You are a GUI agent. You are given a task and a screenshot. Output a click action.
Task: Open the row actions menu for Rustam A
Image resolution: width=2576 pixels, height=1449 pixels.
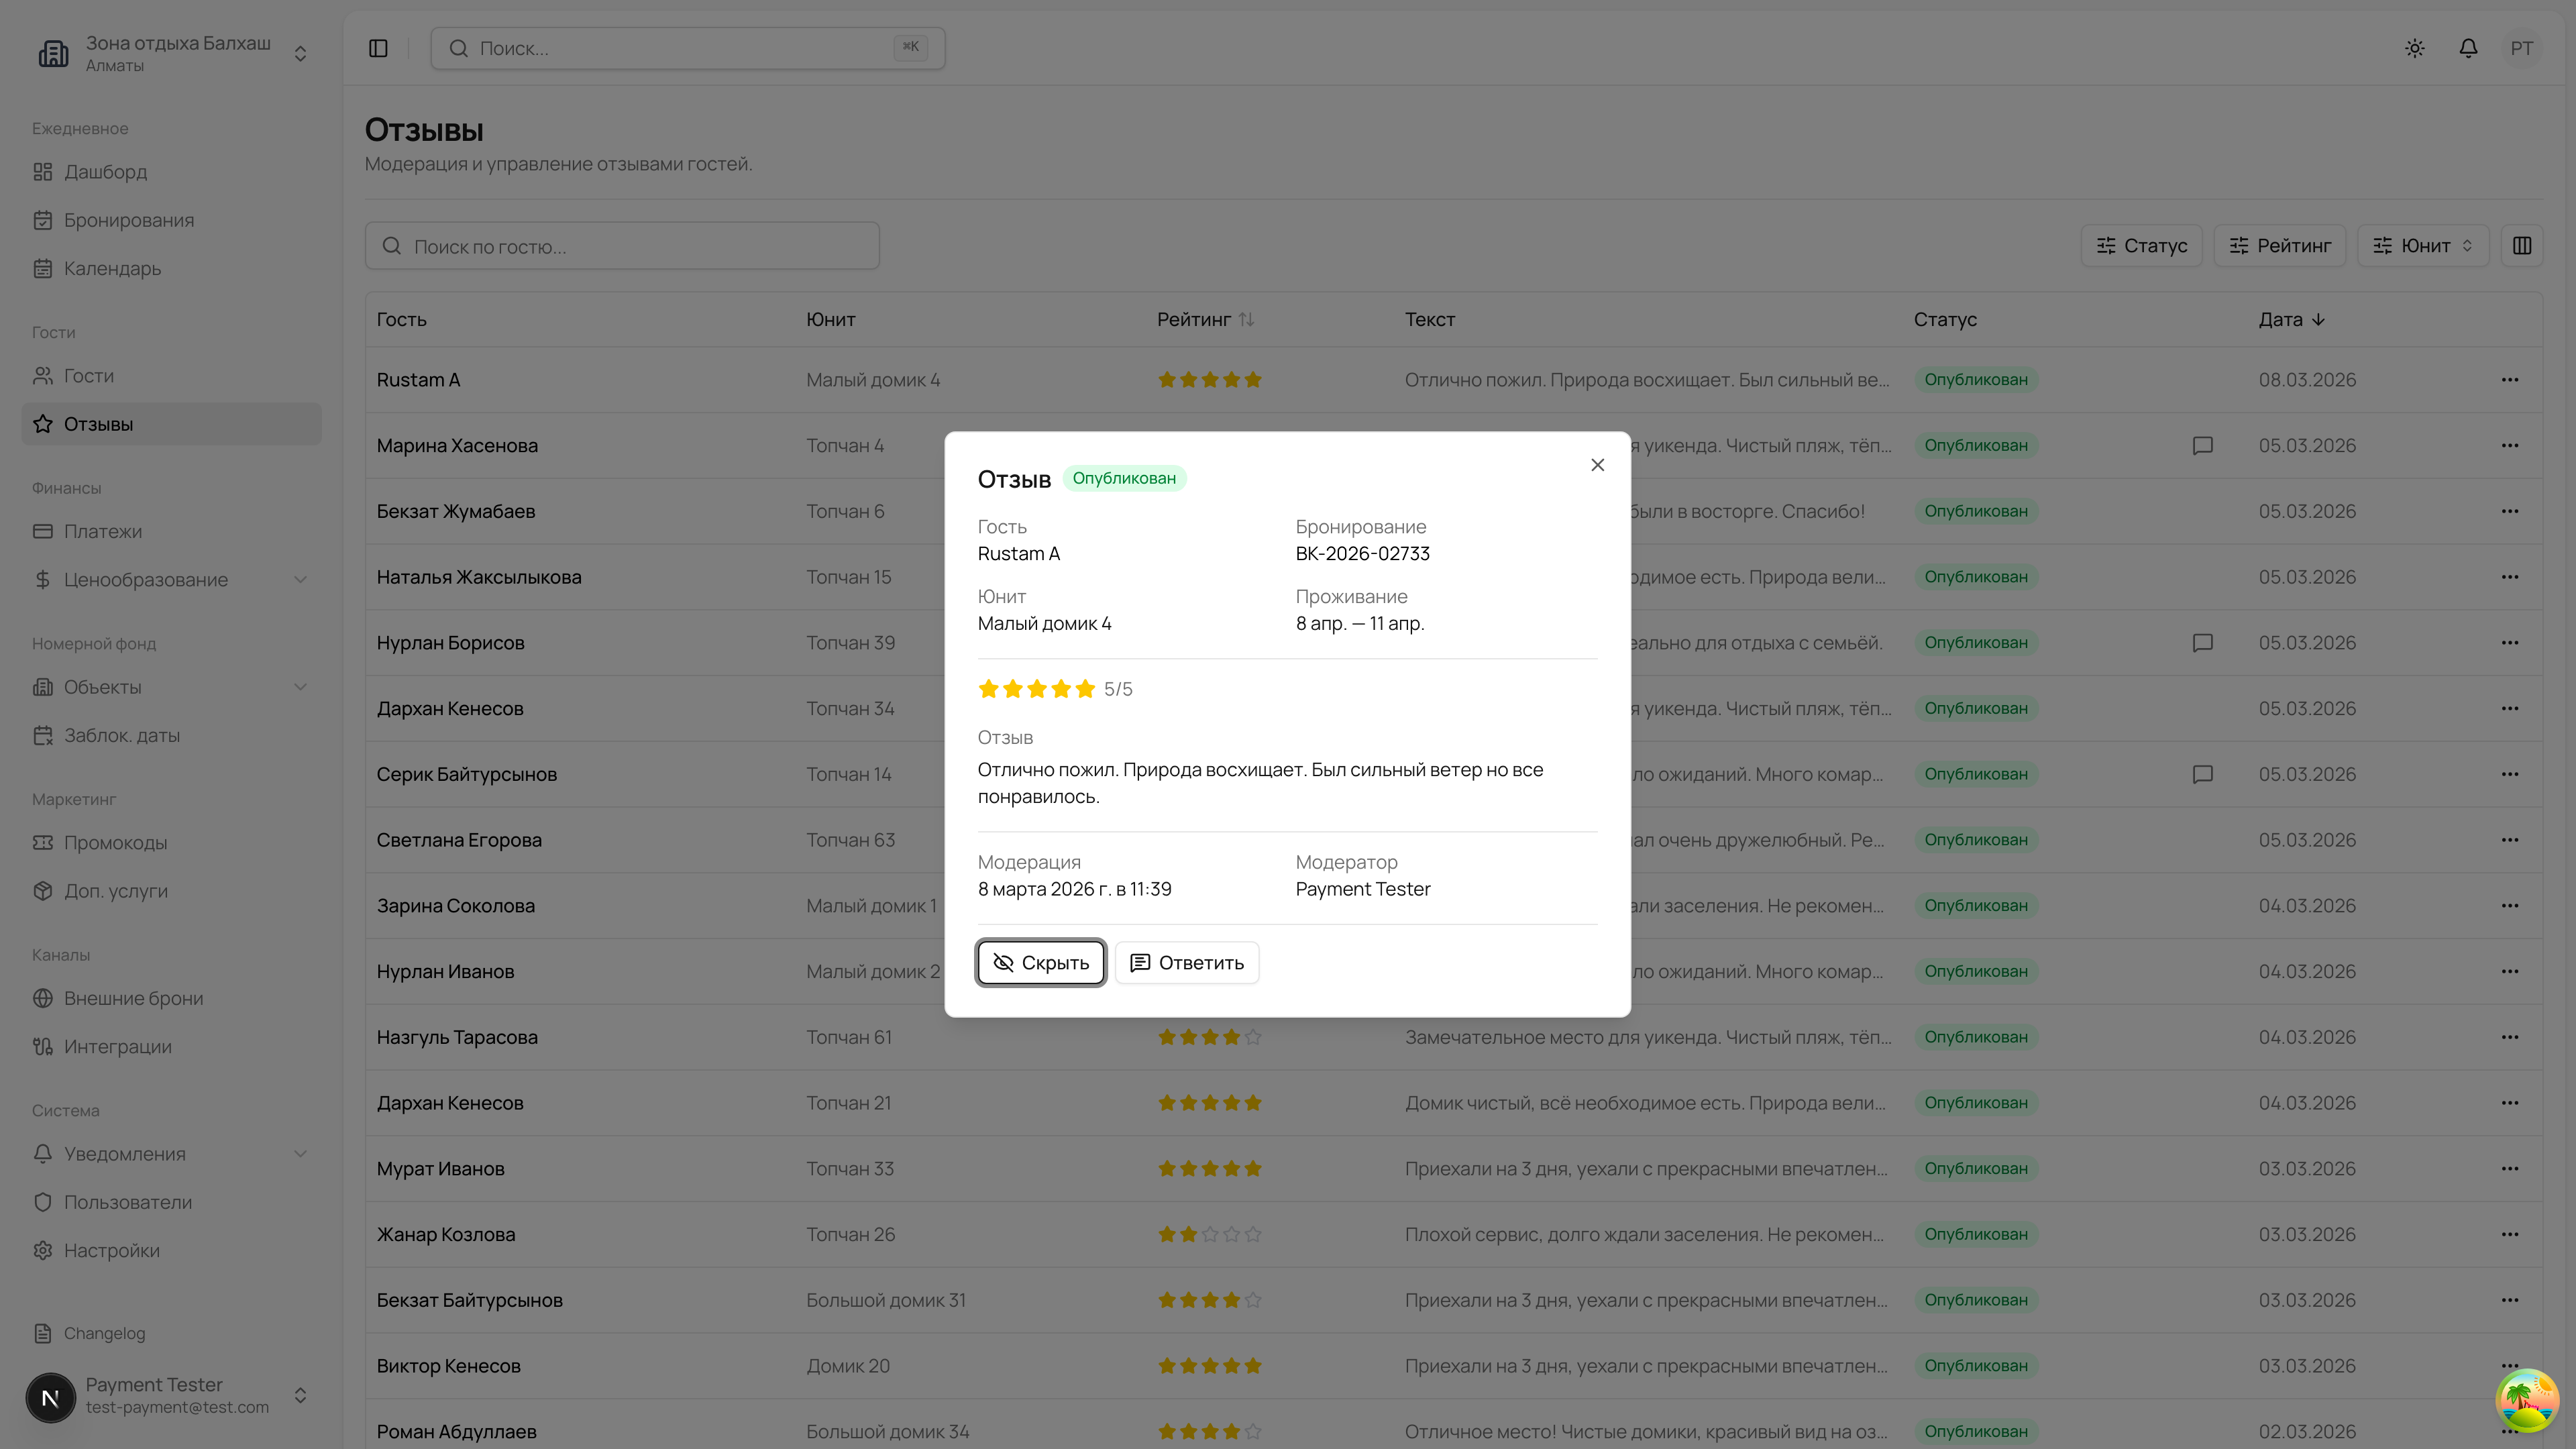pos(2509,380)
